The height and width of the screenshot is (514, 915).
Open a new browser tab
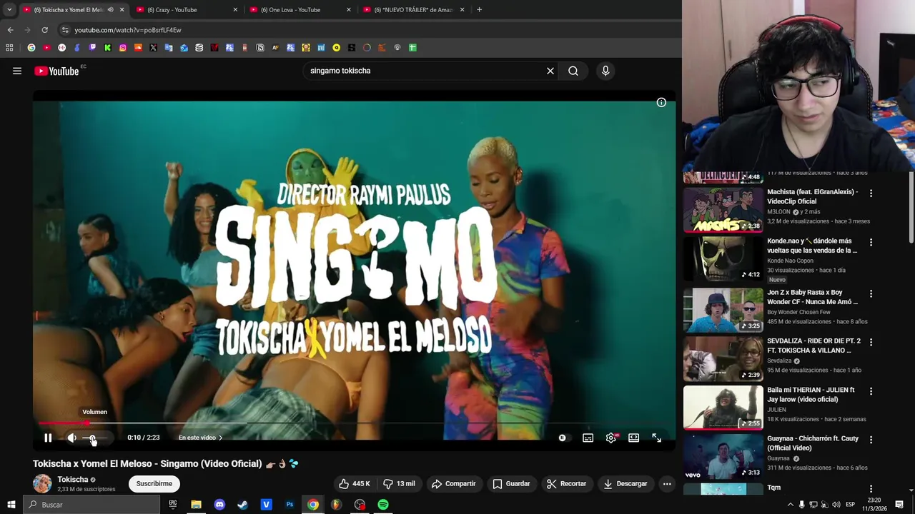click(479, 10)
